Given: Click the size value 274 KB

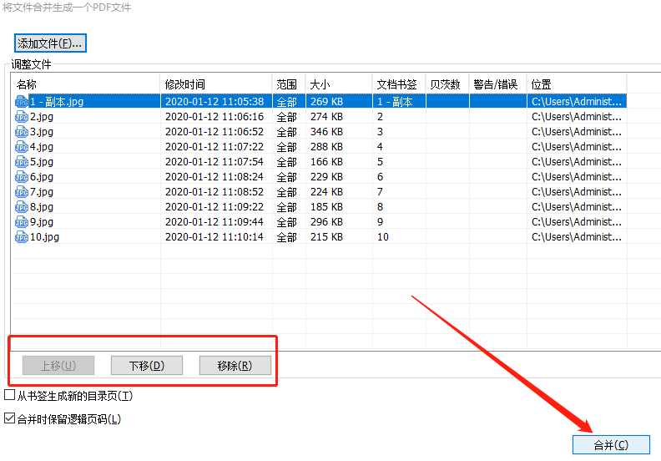Looking at the screenshot, I should [326, 117].
